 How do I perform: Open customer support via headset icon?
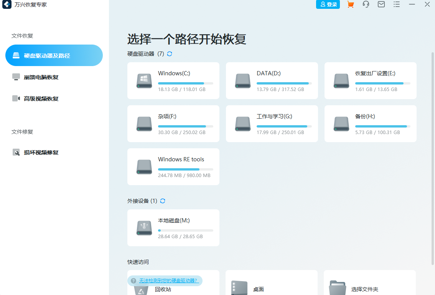tap(366, 5)
